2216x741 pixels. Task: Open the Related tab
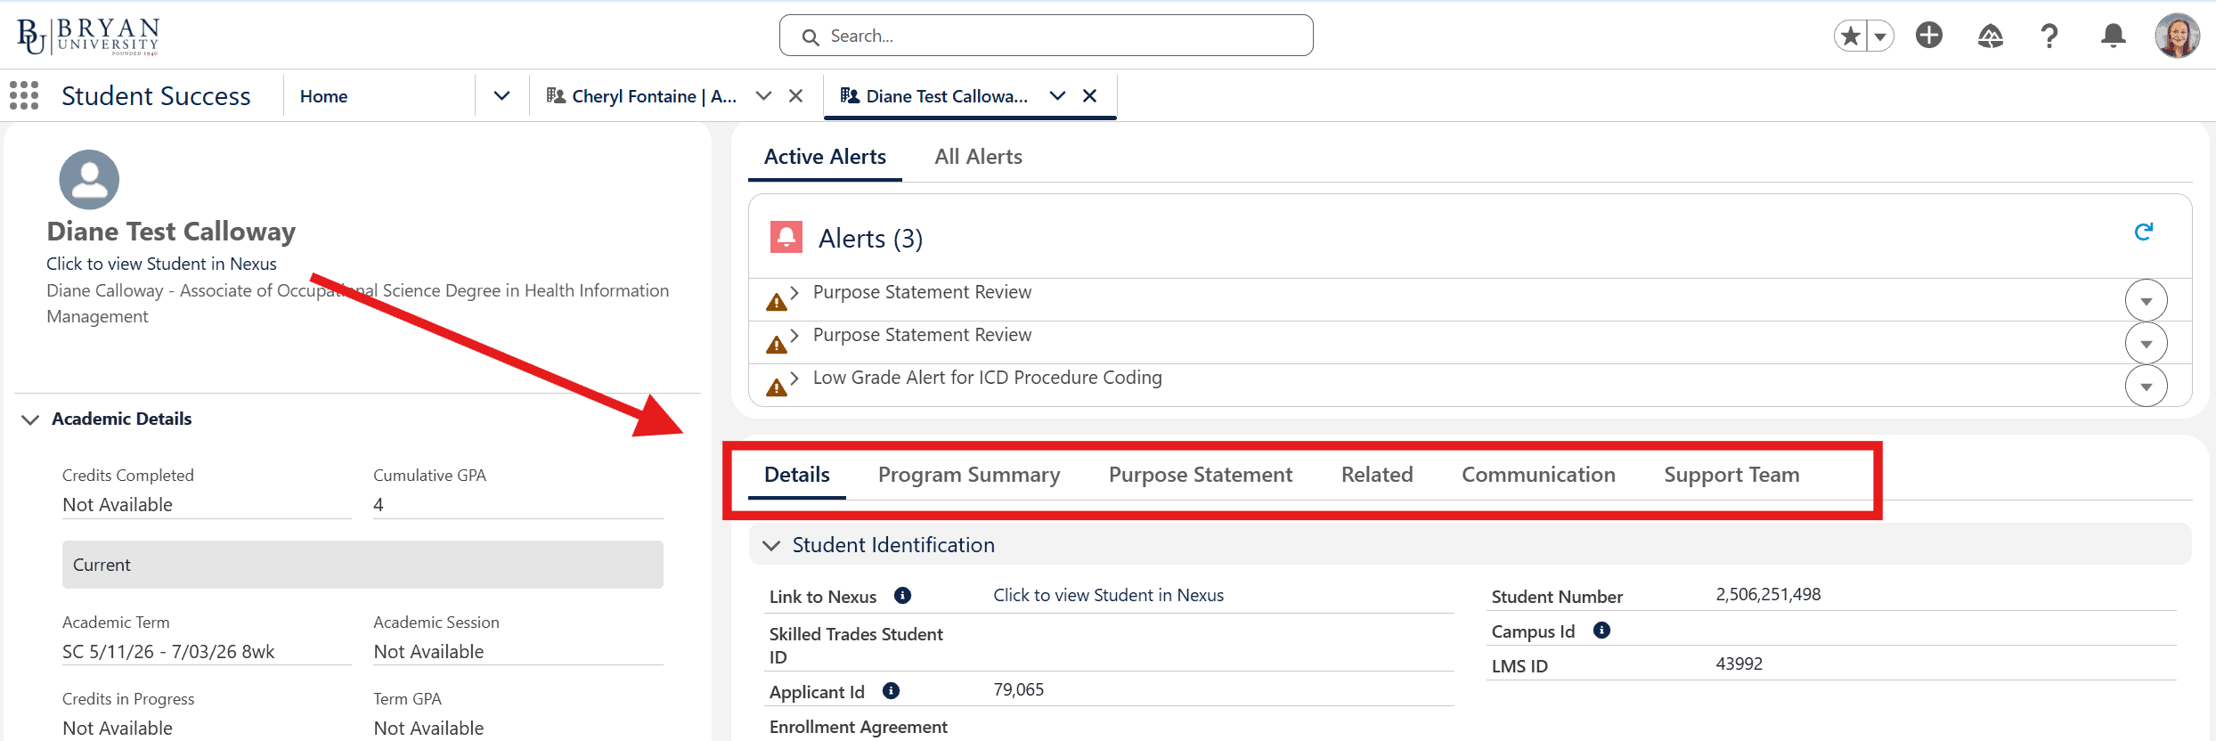tap(1377, 475)
